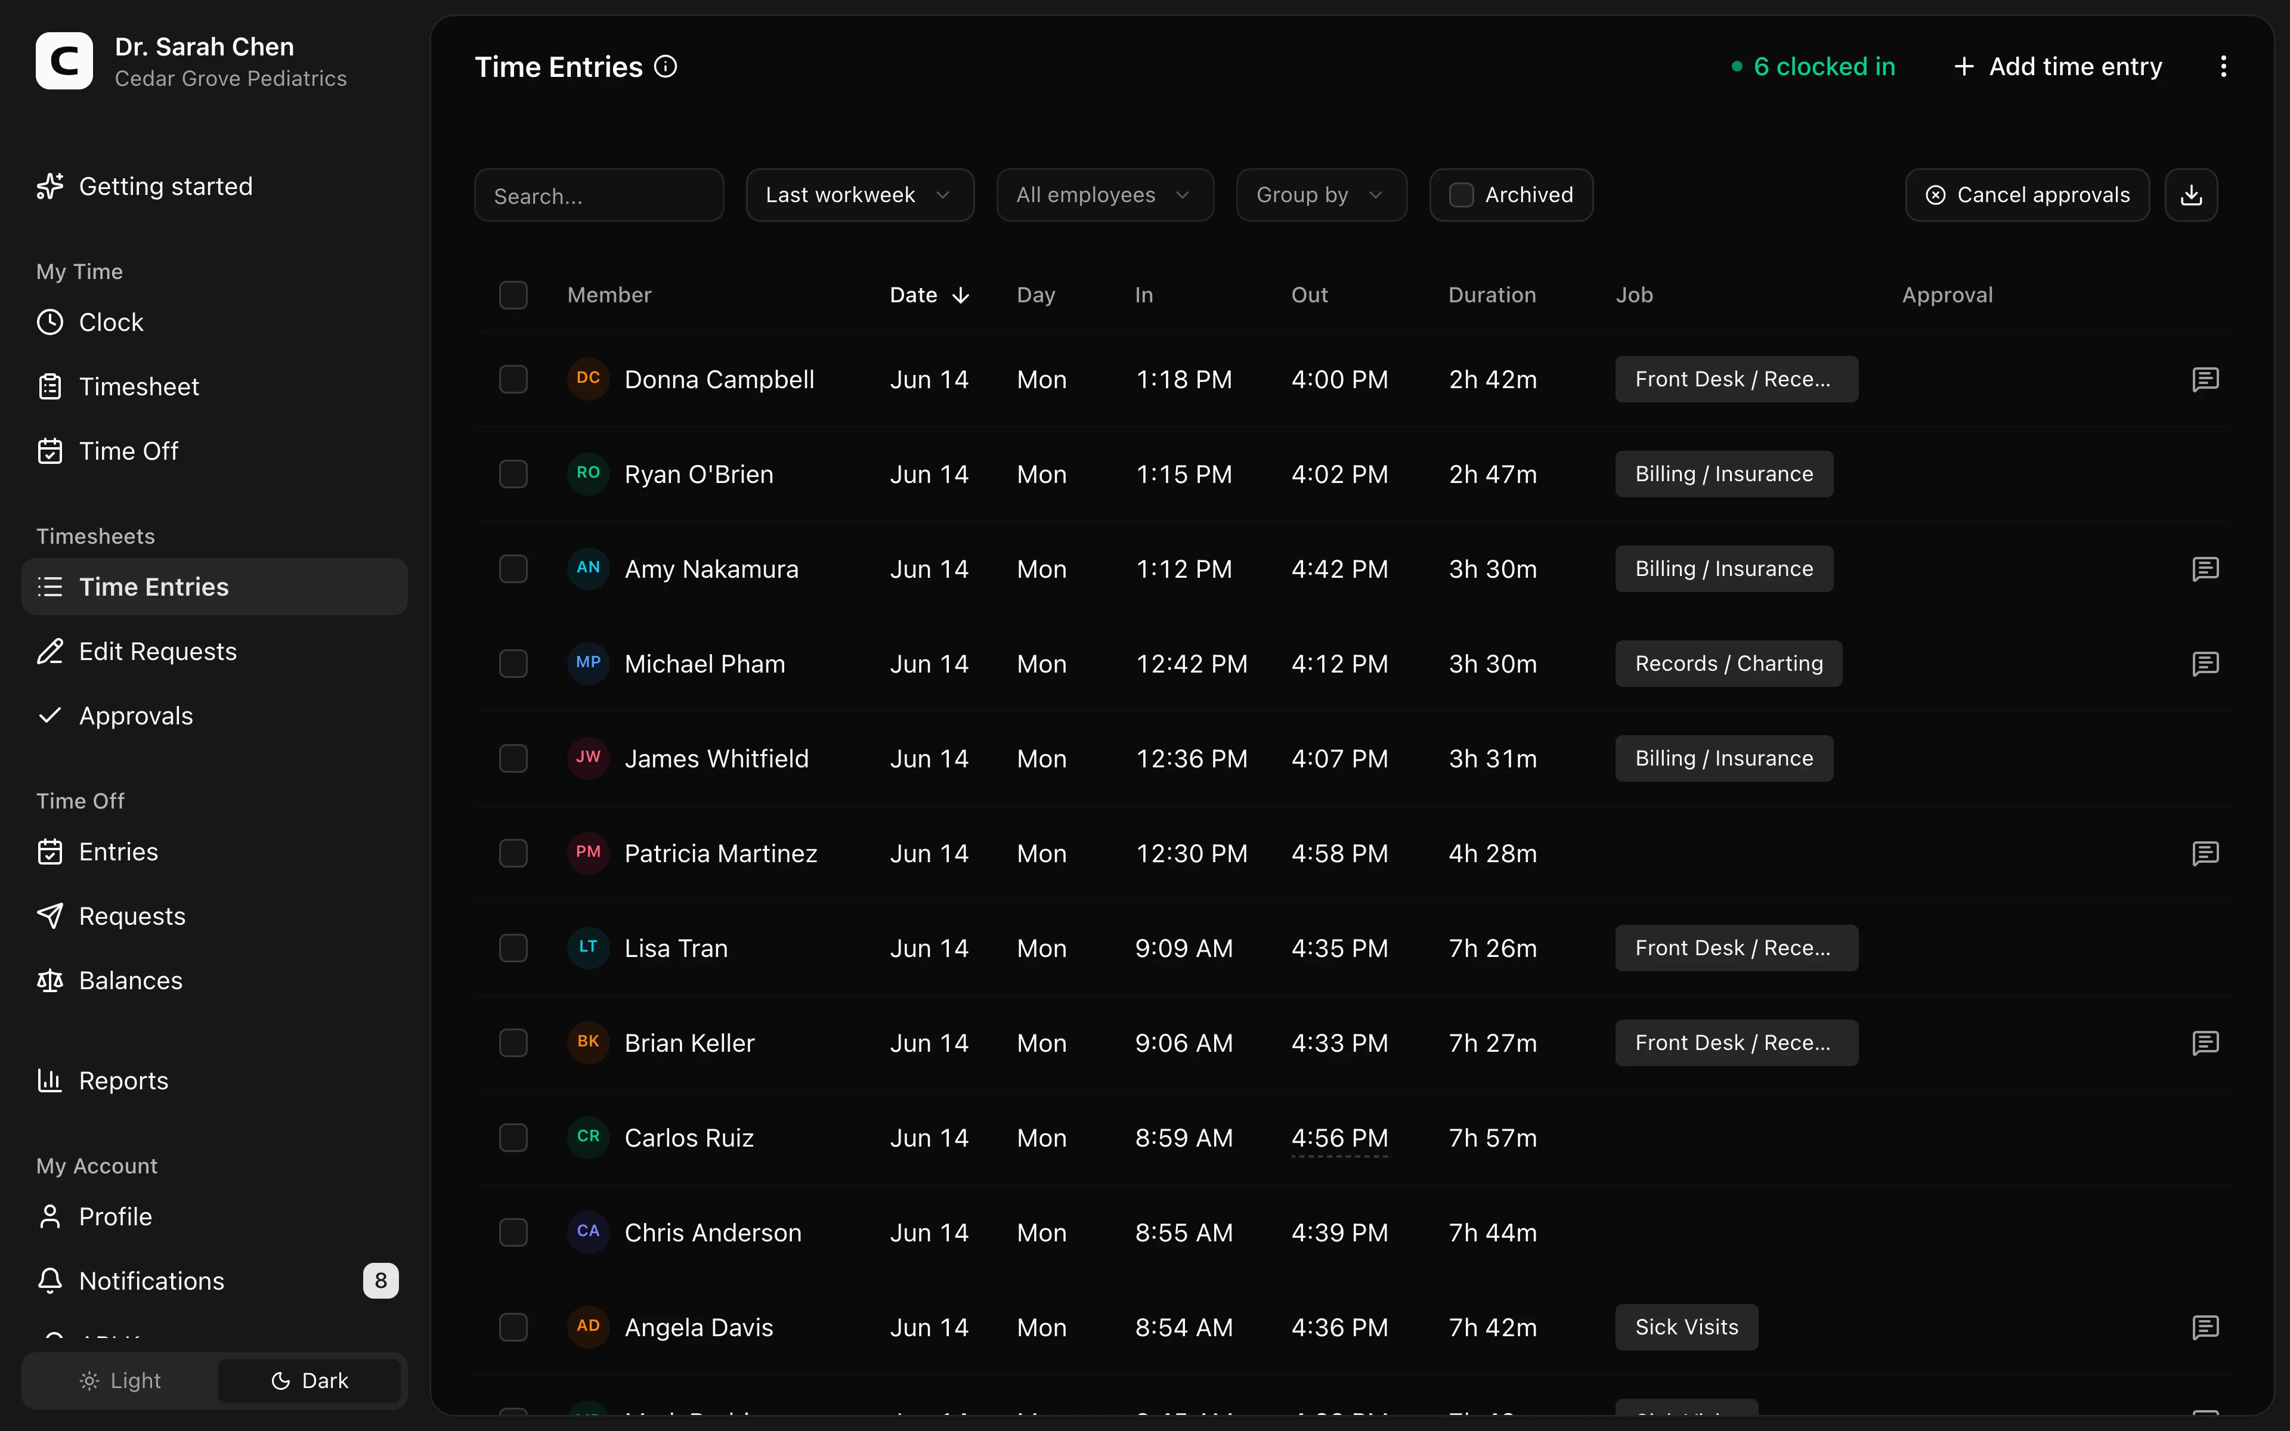
Task: Check the Archived checkbox
Action: pyautogui.click(x=1461, y=195)
